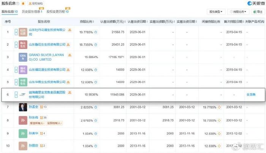Viewport: 266px width, 153px height.
Task: Click the indirect holding icon in 孙东伟 row
Action: point(219,120)
